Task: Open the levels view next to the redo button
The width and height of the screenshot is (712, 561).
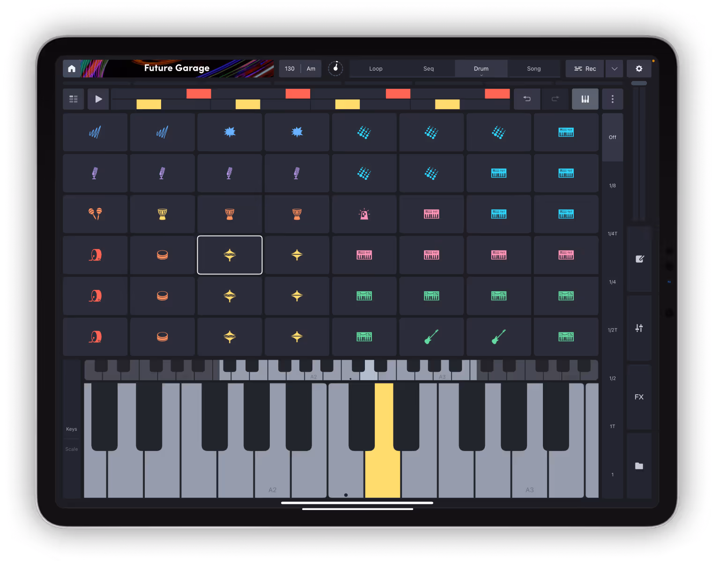Action: tap(585, 99)
